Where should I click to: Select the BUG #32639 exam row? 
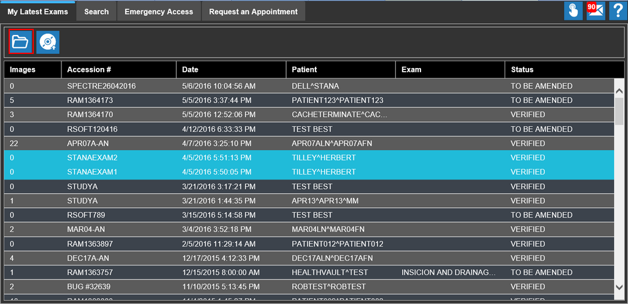coord(89,286)
